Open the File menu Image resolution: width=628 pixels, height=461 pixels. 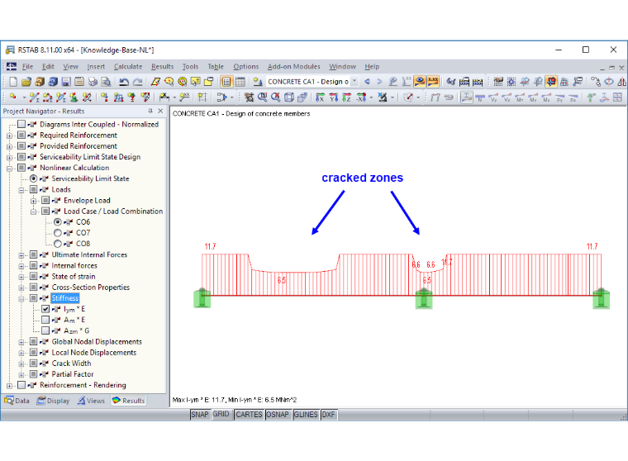click(27, 66)
